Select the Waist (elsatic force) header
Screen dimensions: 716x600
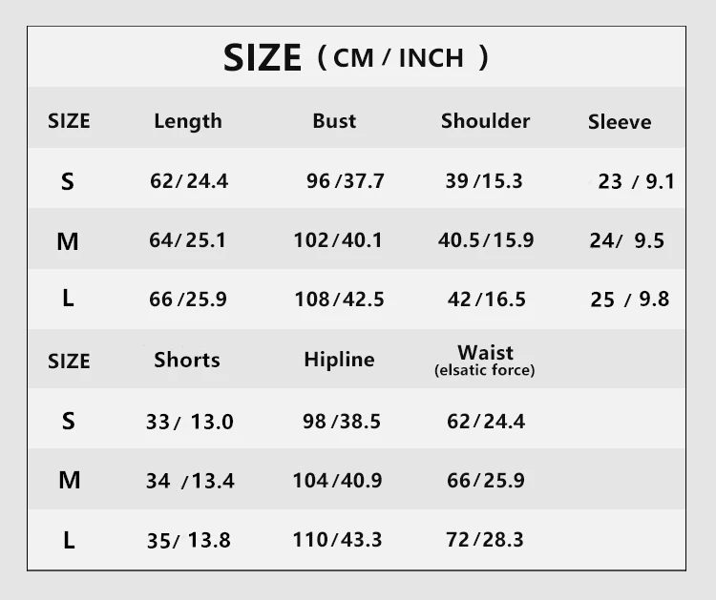click(485, 361)
